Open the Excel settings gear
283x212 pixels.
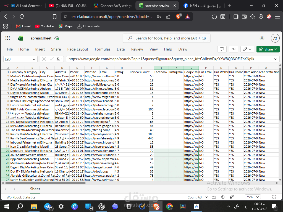pos(262,38)
